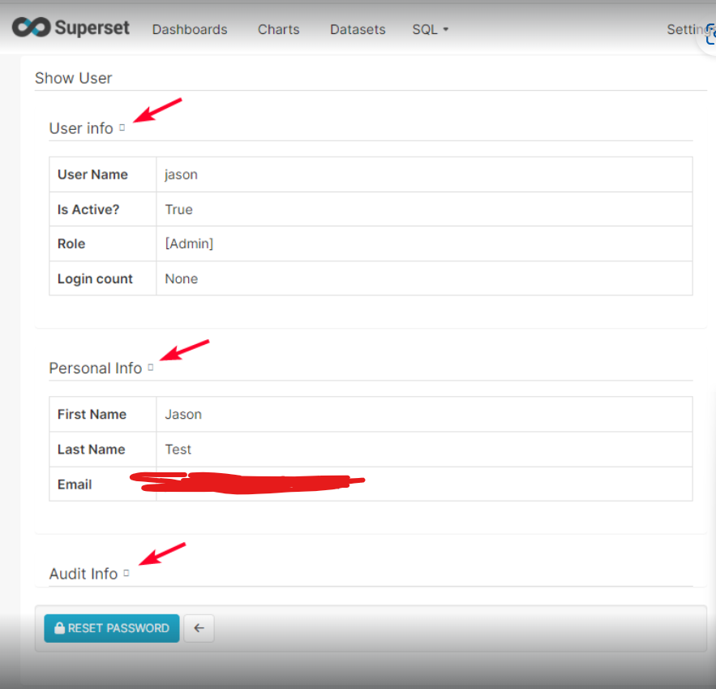Click the User Name label cell

pyautogui.click(x=103, y=174)
